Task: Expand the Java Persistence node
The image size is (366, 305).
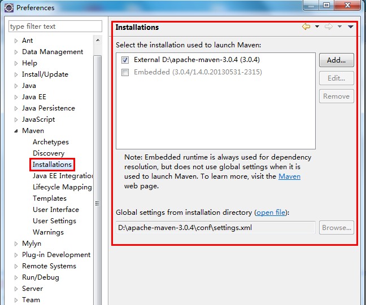Action: 16,108
